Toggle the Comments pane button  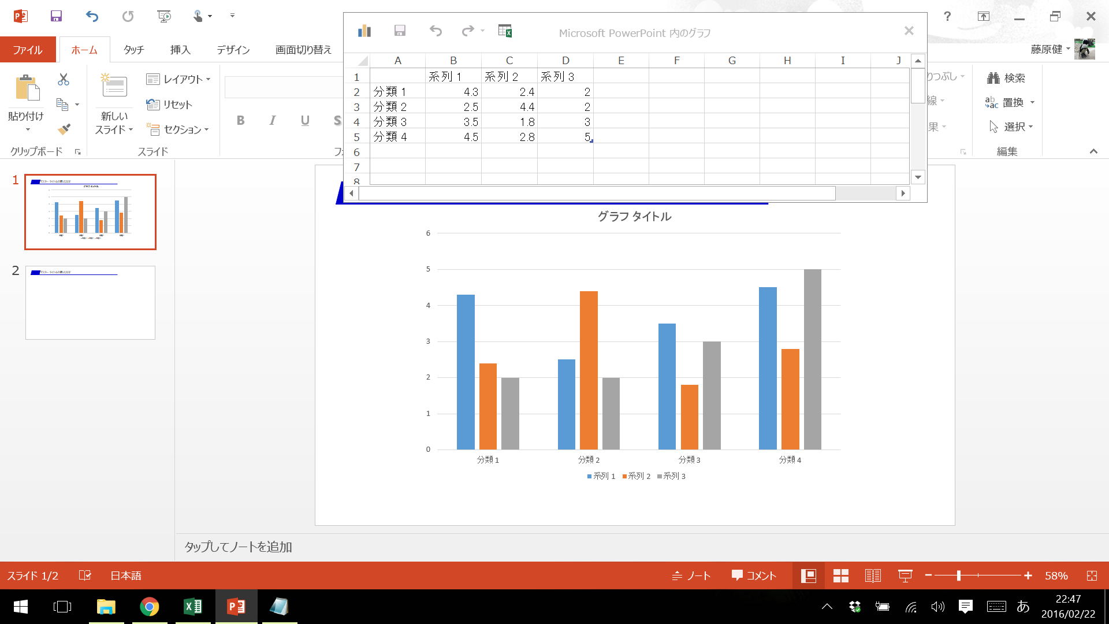[x=754, y=575]
